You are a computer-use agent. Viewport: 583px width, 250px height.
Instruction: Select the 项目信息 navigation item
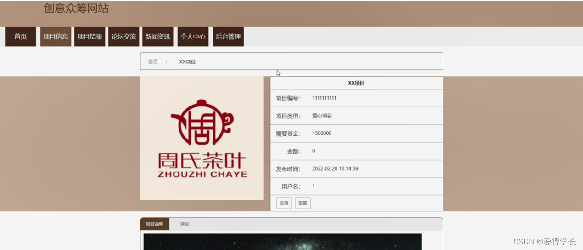(56, 37)
